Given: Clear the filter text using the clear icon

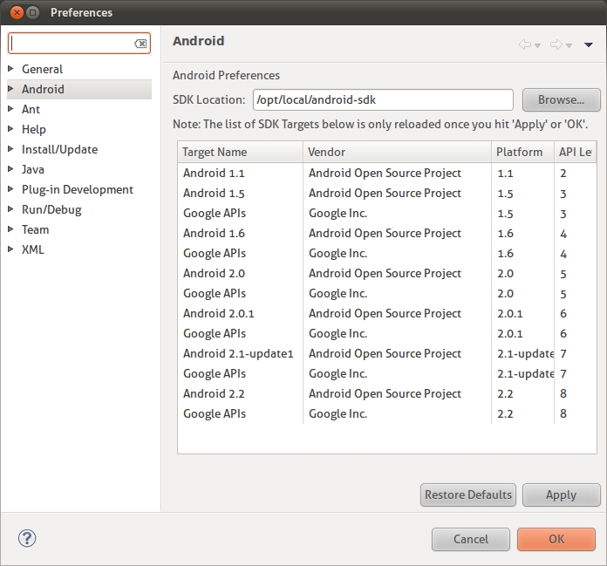Looking at the screenshot, I should click(x=140, y=44).
